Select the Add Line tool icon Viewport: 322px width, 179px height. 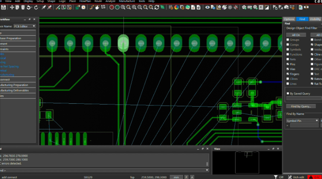pos(58,7)
